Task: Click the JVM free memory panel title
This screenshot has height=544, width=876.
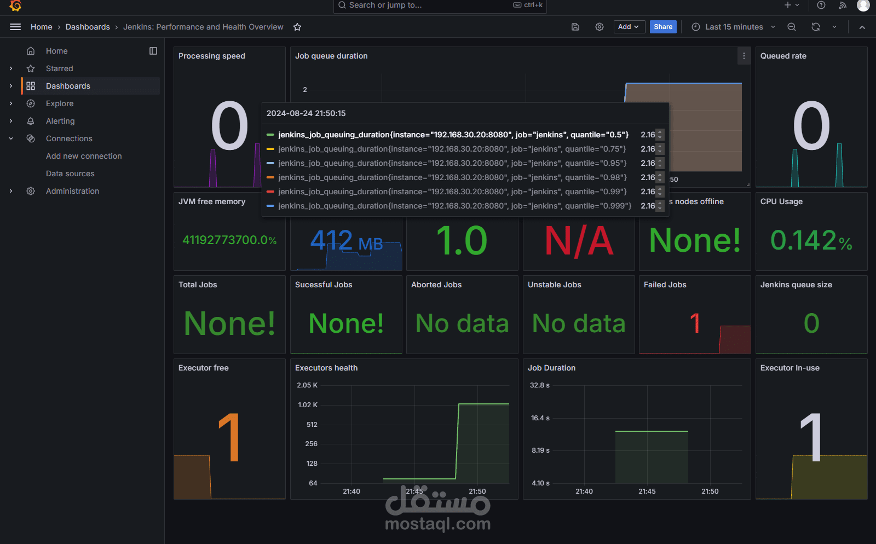Action: [x=212, y=201]
